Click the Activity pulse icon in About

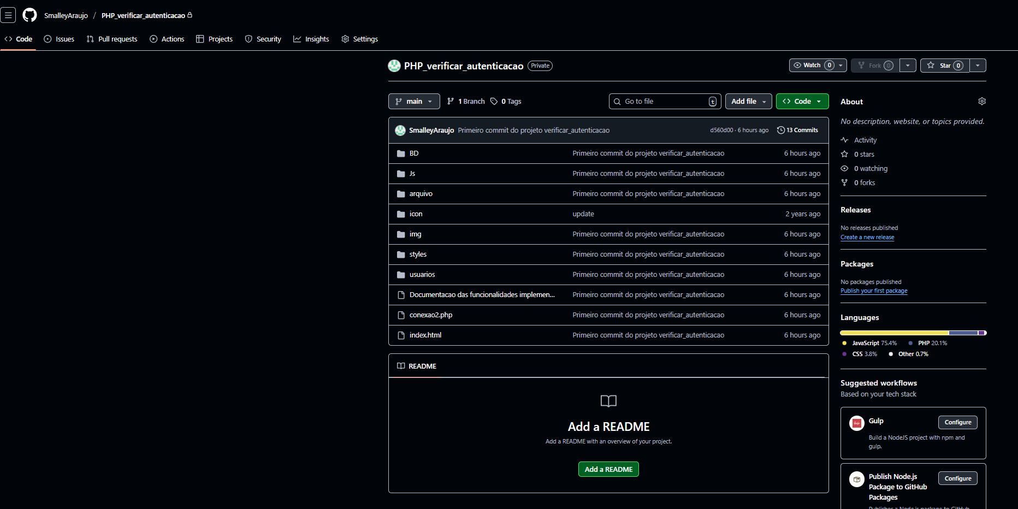tap(844, 140)
